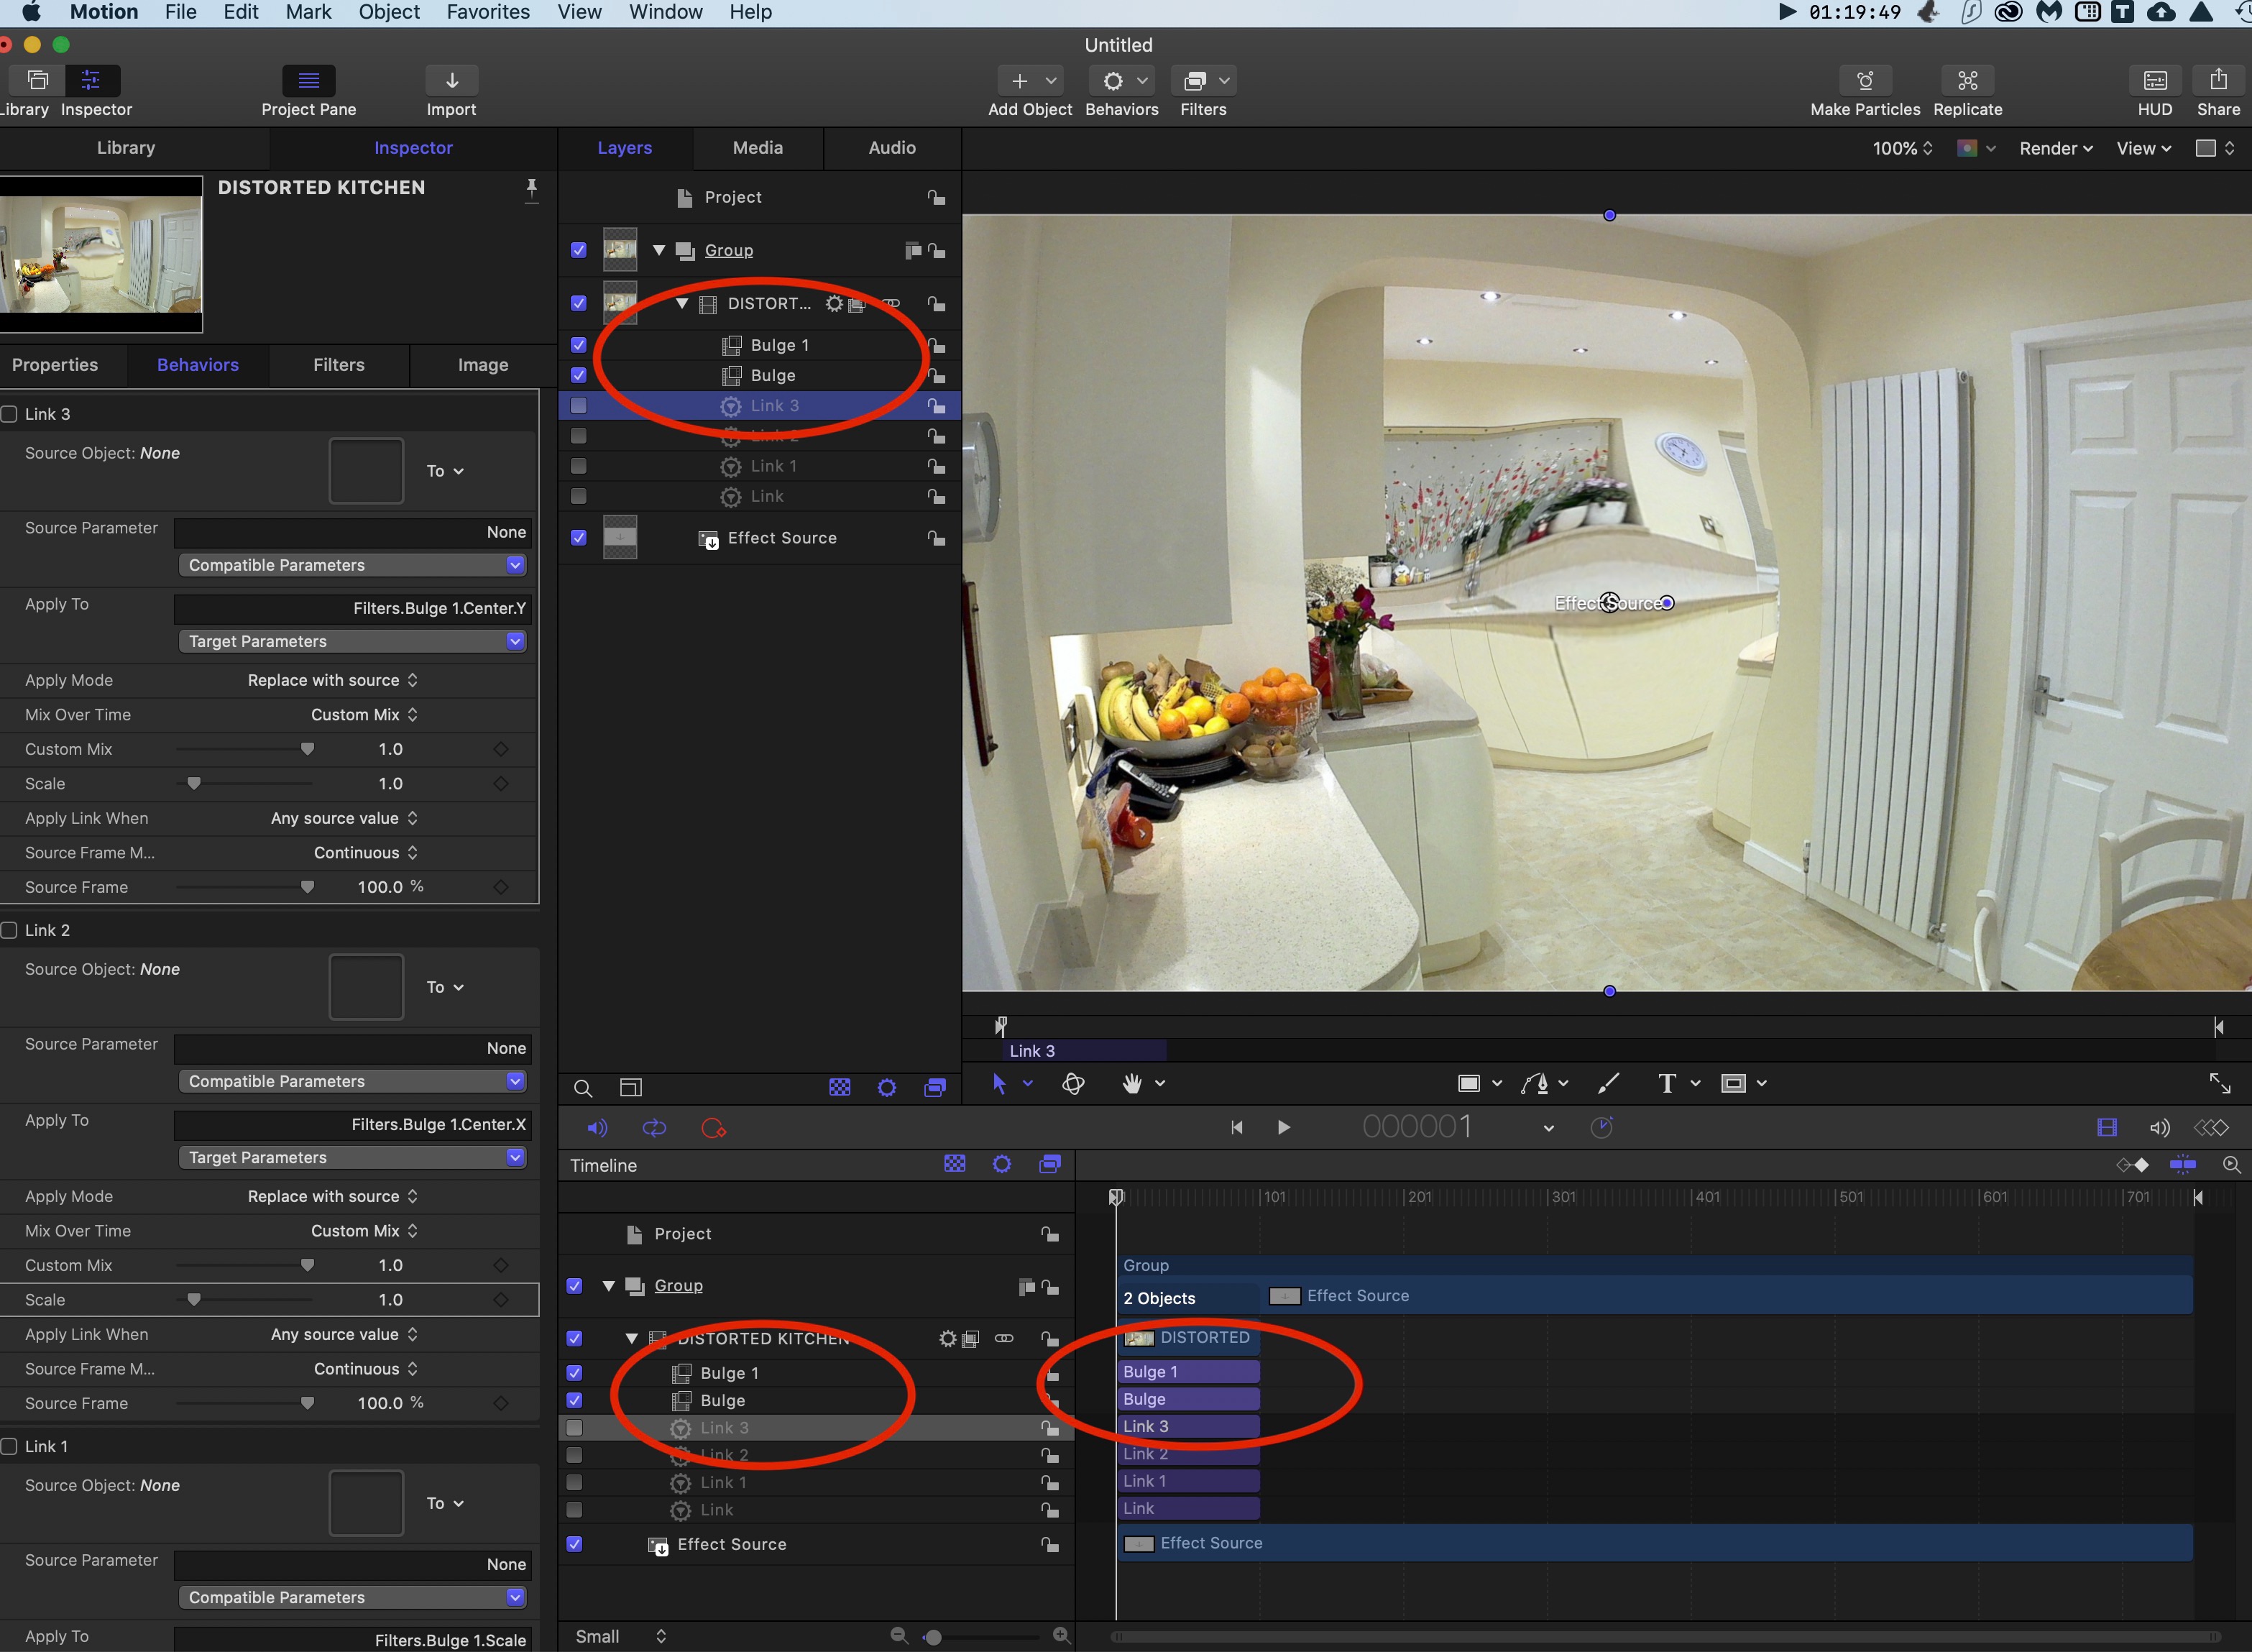Select the Pan hand tool
The width and height of the screenshot is (2252, 1652).
click(x=1132, y=1084)
